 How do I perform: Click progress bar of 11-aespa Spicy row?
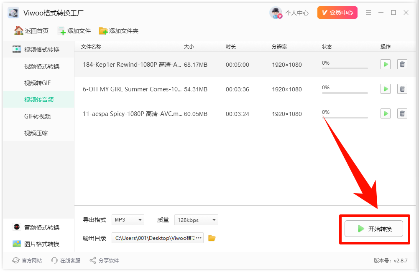[345, 118]
